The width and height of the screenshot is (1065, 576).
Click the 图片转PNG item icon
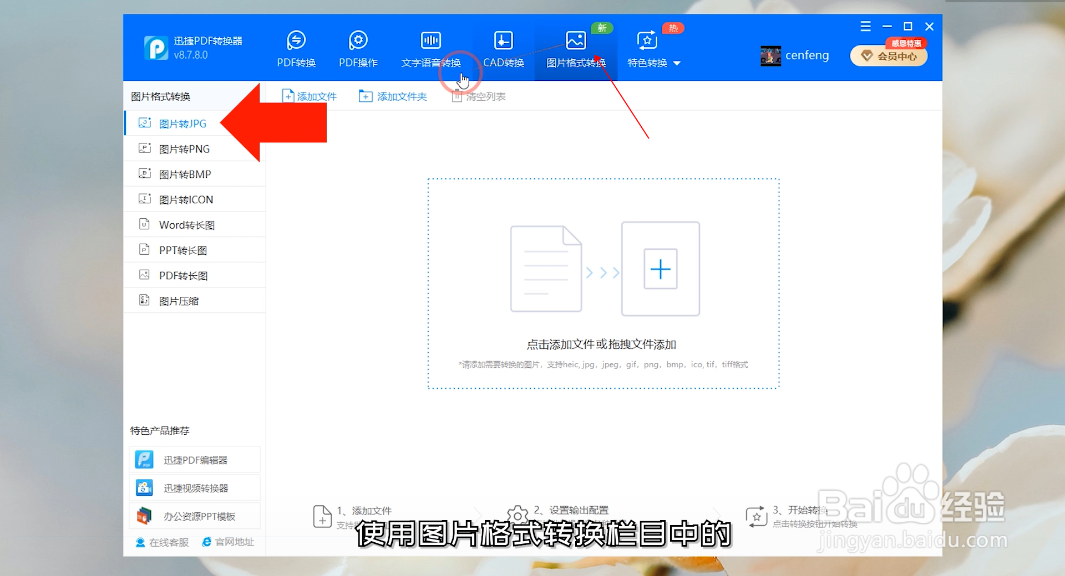coord(144,148)
